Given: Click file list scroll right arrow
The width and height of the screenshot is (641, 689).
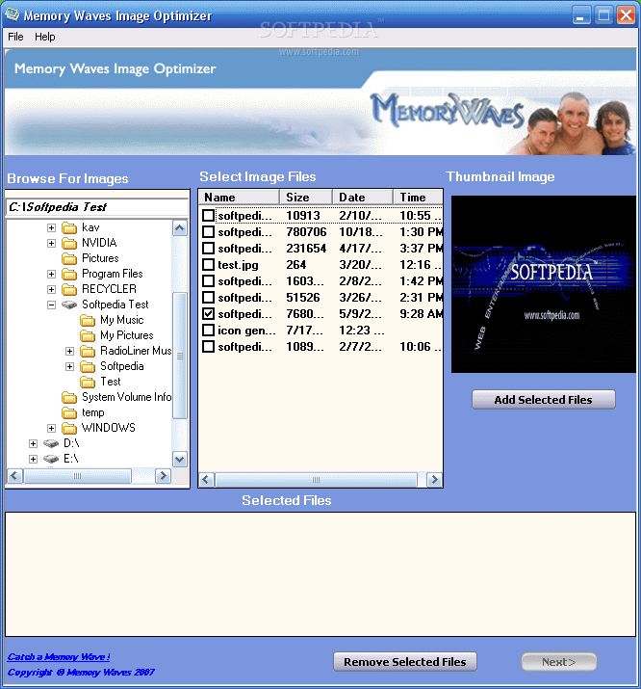Looking at the screenshot, I should [x=434, y=479].
